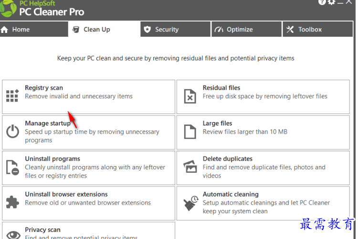Open Delete duplicates
Viewport: 358px width, 239px height.
coord(263,168)
